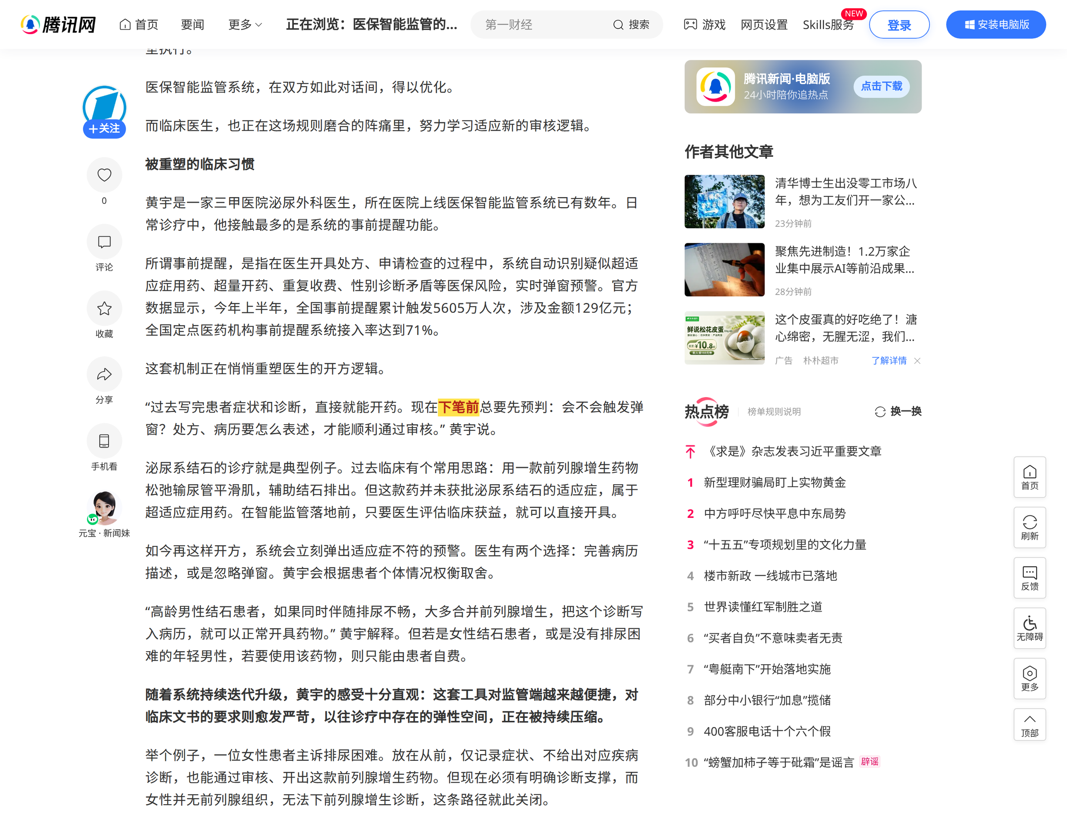Open 游戏 from the top bar
Image resolution: width=1067 pixels, height=815 pixels.
click(704, 25)
